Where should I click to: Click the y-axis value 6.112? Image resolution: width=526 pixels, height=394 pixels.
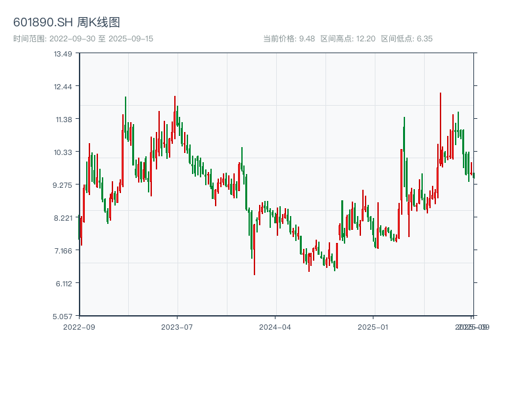tap(64, 284)
